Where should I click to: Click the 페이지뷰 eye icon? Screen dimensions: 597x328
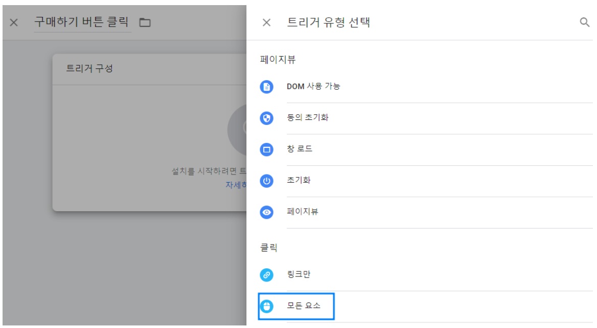pyautogui.click(x=266, y=212)
